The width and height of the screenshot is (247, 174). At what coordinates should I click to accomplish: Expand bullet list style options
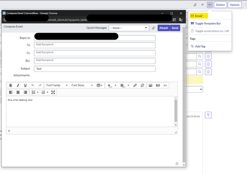click(37, 92)
